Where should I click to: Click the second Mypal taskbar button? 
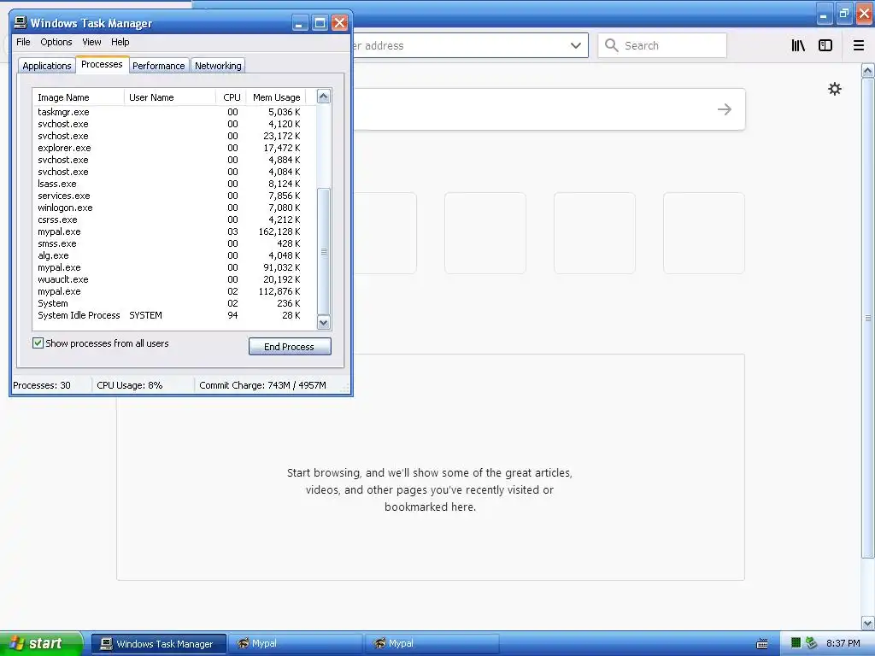coord(432,644)
